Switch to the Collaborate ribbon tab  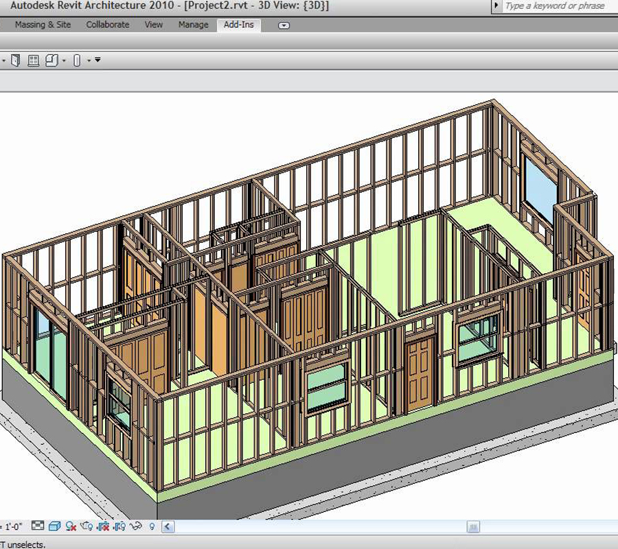click(x=107, y=25)
